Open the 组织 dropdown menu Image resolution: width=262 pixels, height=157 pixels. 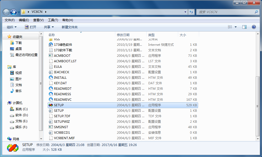12,27
